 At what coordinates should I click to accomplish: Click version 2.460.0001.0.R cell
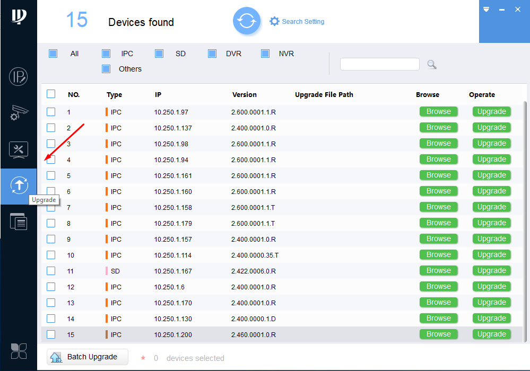(254, 334)
